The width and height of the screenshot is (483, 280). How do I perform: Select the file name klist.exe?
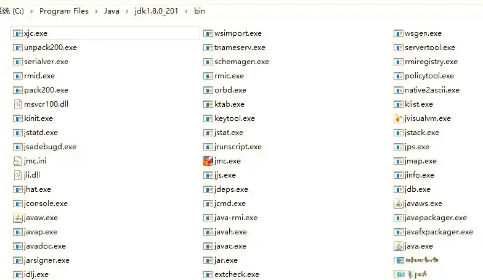point(419,104)
